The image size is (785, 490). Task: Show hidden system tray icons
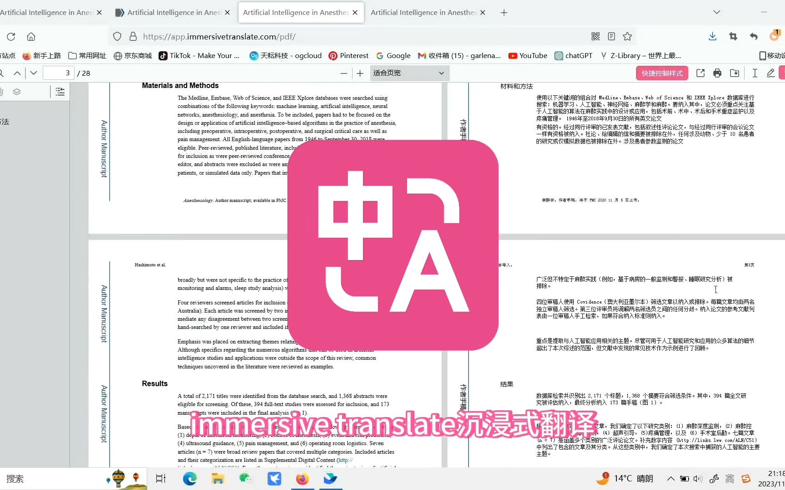pos(671,479)
